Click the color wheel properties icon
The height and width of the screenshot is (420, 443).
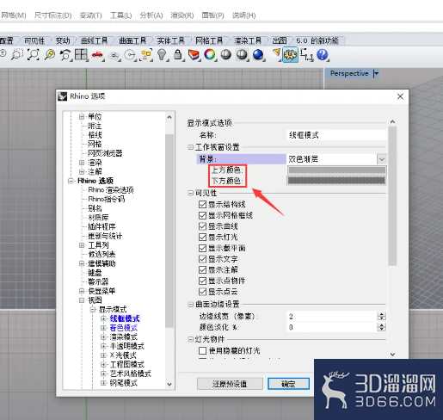(x=210, y=54)
